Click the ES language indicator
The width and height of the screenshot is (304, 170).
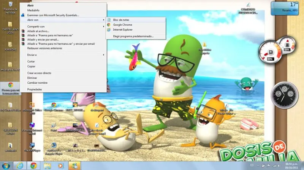click(252, 165)
